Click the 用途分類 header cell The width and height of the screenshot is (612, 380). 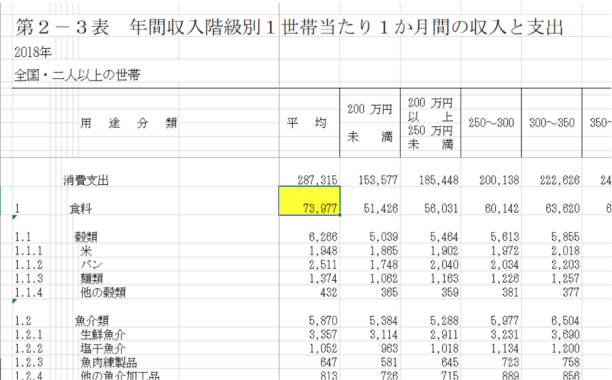pos(129,123)
